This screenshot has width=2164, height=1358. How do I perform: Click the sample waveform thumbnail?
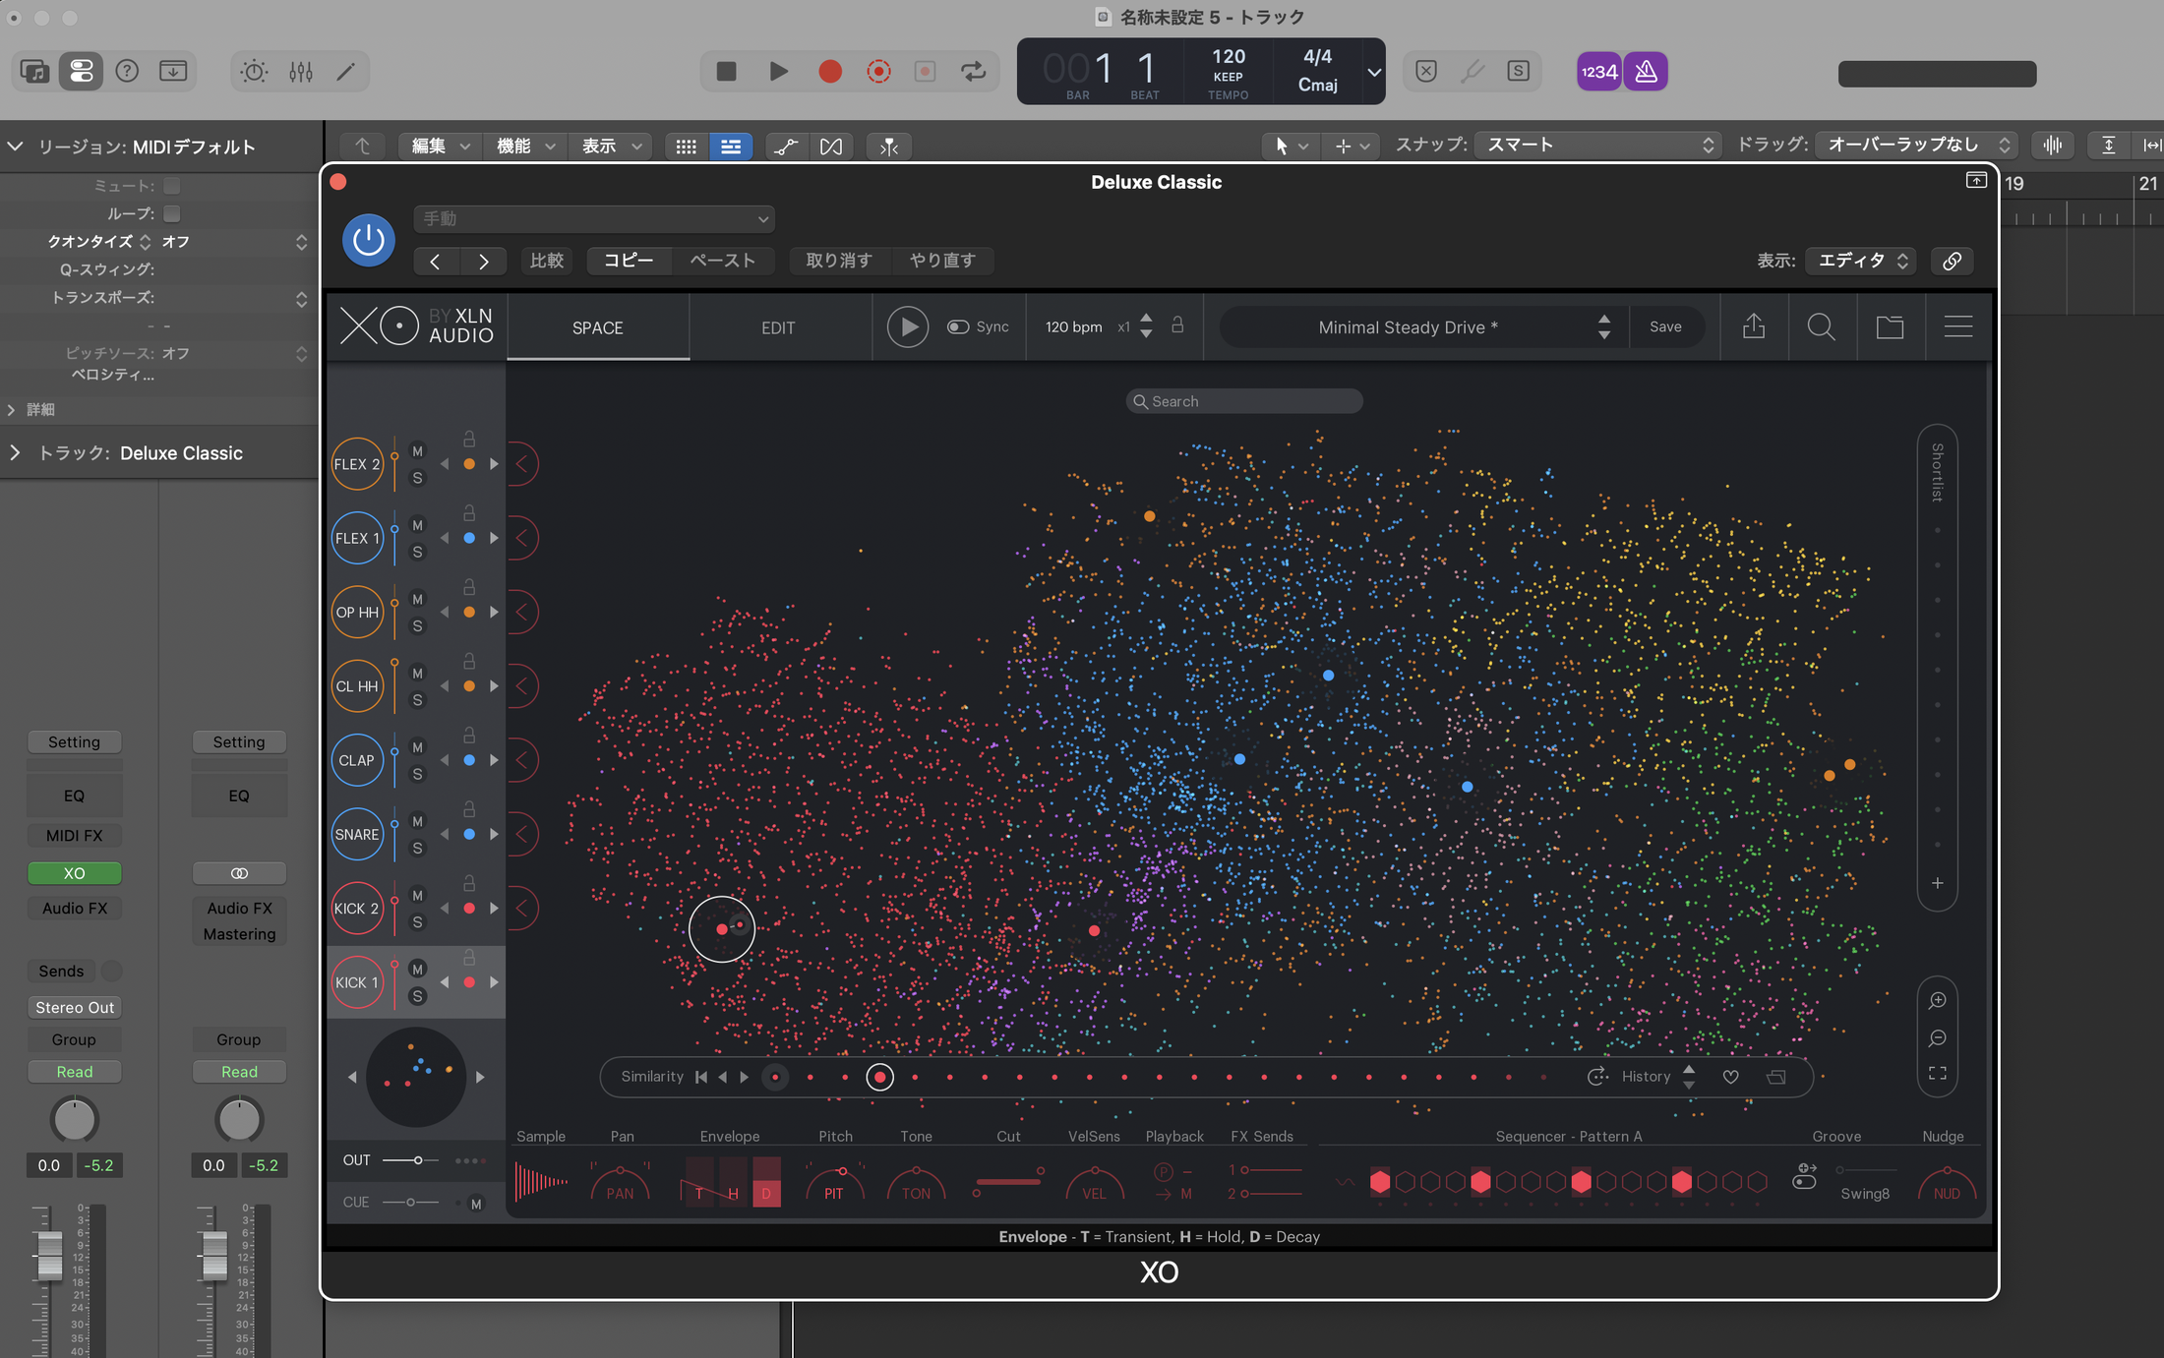[x=541, y=1181]
